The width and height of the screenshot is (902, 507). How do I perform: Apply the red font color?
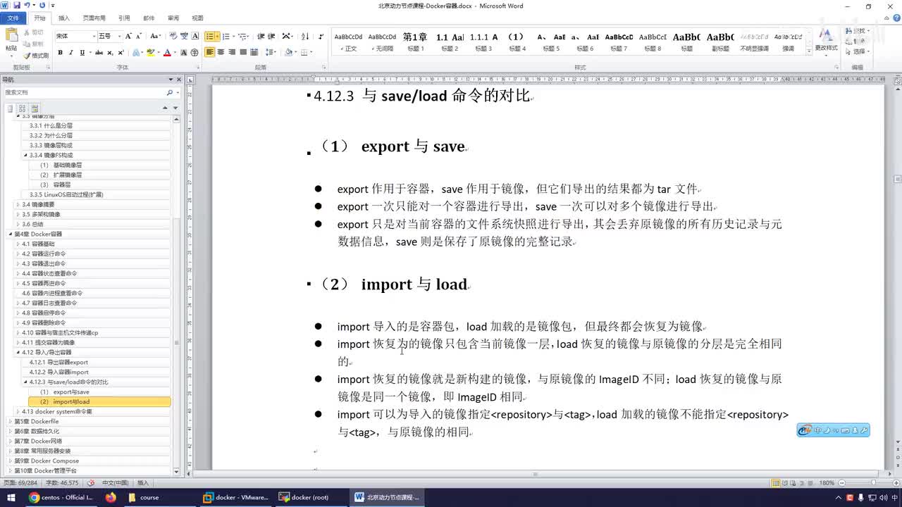click(167, 53)
